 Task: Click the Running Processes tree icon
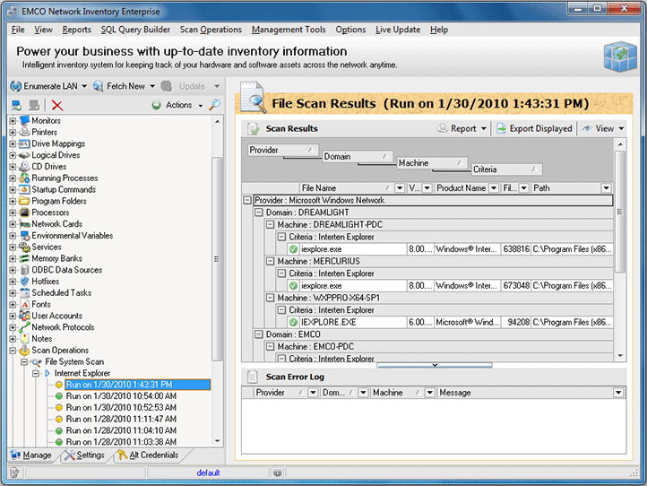24,178
